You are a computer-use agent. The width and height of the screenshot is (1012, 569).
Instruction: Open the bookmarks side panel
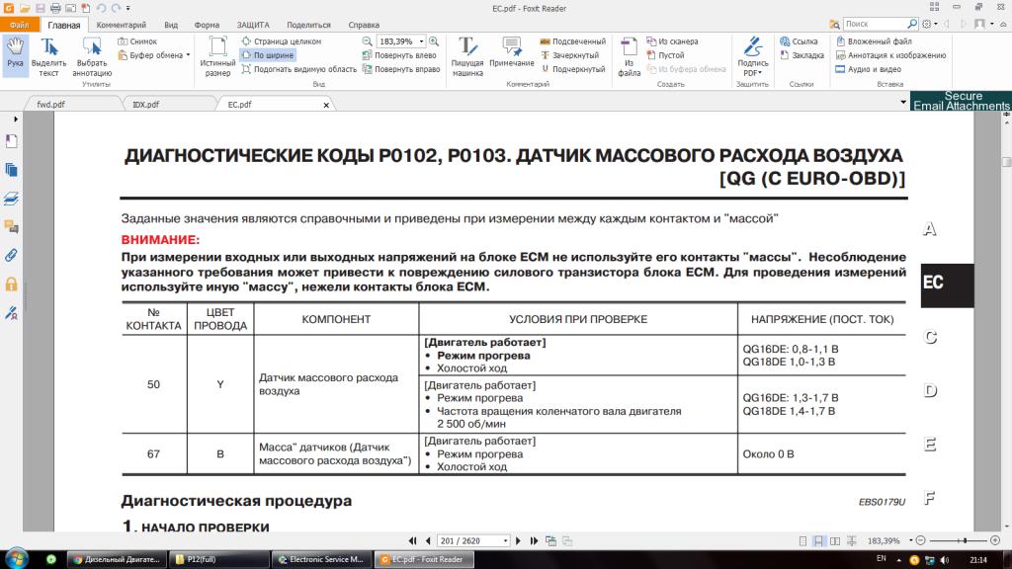pyautogui.click(x=11, y=141)
